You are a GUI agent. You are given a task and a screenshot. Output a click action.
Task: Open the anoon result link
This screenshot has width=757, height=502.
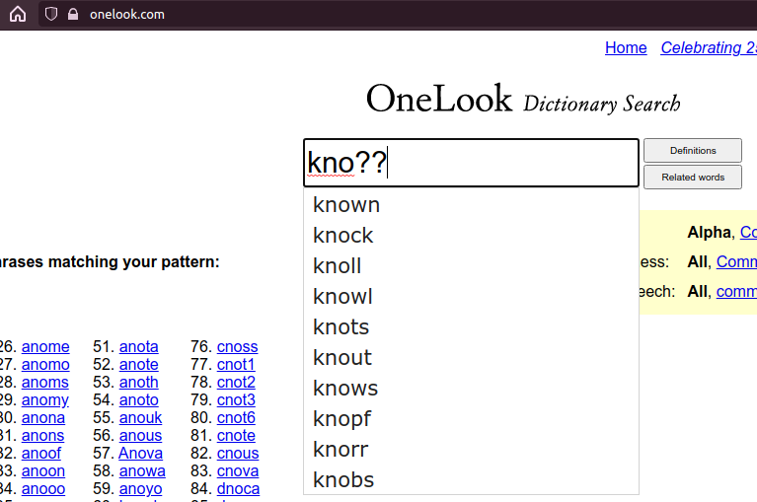(43, 471)
